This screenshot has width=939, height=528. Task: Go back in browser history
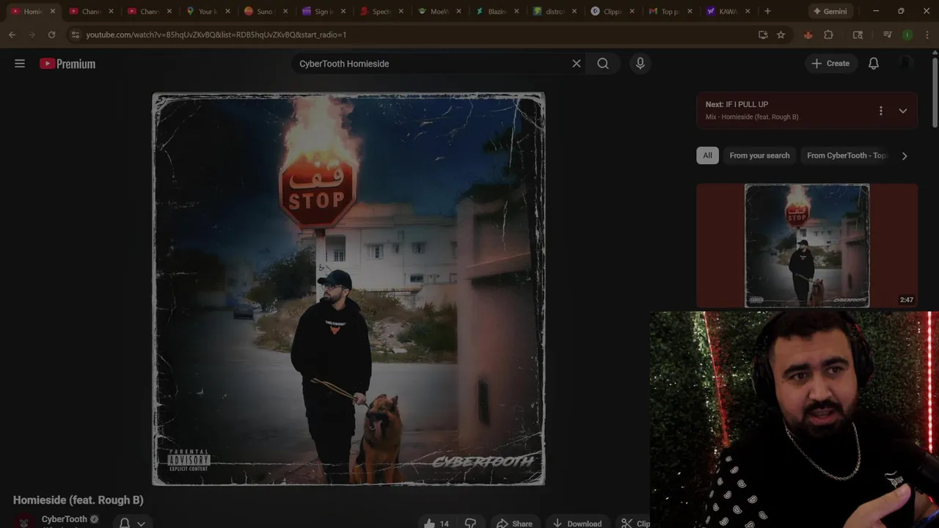12,34
